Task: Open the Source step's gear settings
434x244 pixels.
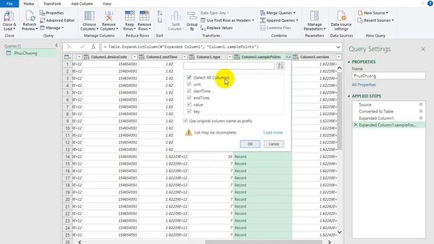Action: click(421, 104)
